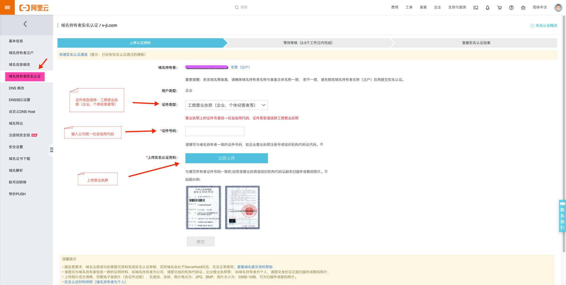
Task: Click the Cloud Shell terminal icon
Action: (476, 8)
